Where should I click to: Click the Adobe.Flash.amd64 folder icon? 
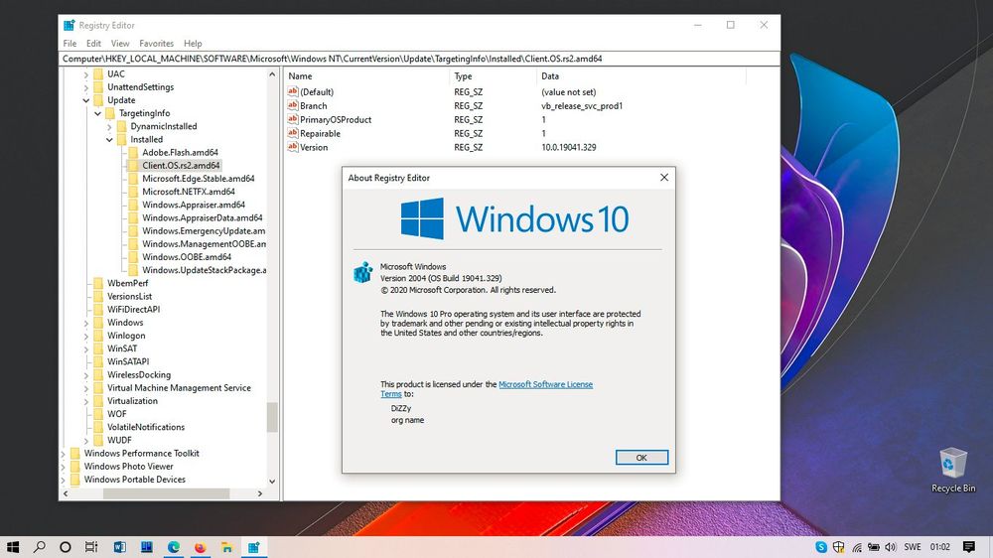(x=133, y=152)
